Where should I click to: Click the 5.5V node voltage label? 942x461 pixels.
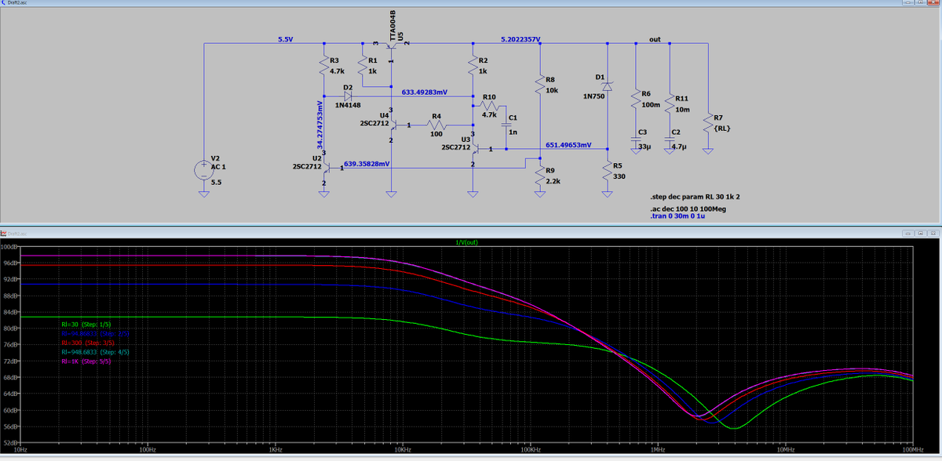(286, 39)
